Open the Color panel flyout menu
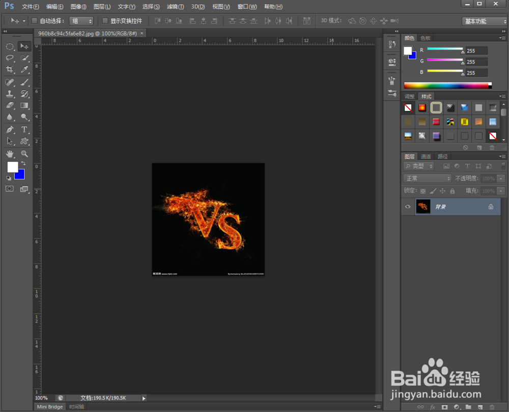 pyautogui.click(x=502, y=38)
